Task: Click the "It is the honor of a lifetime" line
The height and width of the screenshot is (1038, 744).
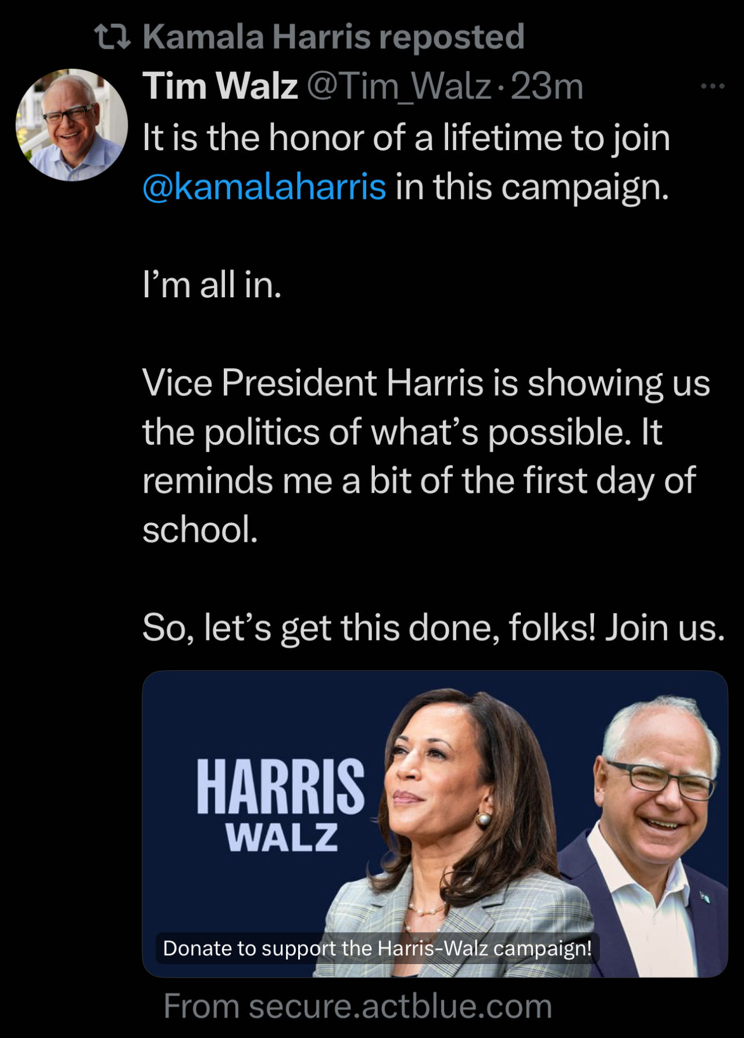Action: click(406, 138)
